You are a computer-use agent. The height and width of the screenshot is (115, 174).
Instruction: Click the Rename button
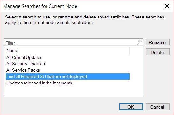point(157,42)
